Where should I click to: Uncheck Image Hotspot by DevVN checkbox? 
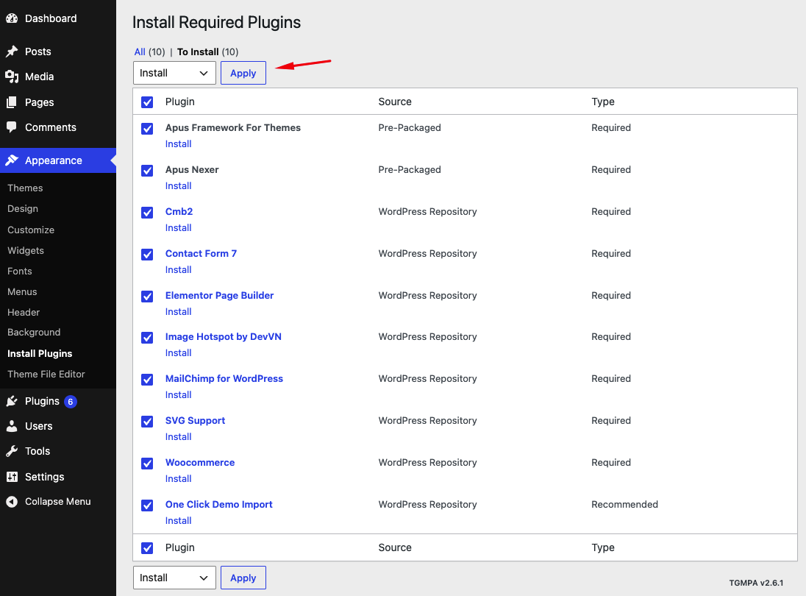(x=147, y=337)
